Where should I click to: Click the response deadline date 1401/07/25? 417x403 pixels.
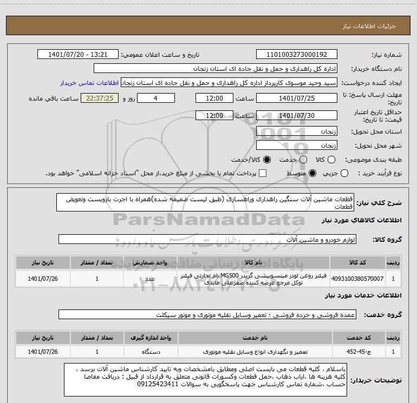297,98
